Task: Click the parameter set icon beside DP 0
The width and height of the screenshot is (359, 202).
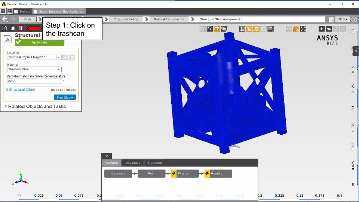Action: 331,19
